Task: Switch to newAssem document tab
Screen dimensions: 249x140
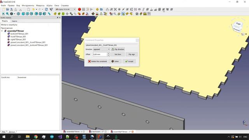Action: 98,131
